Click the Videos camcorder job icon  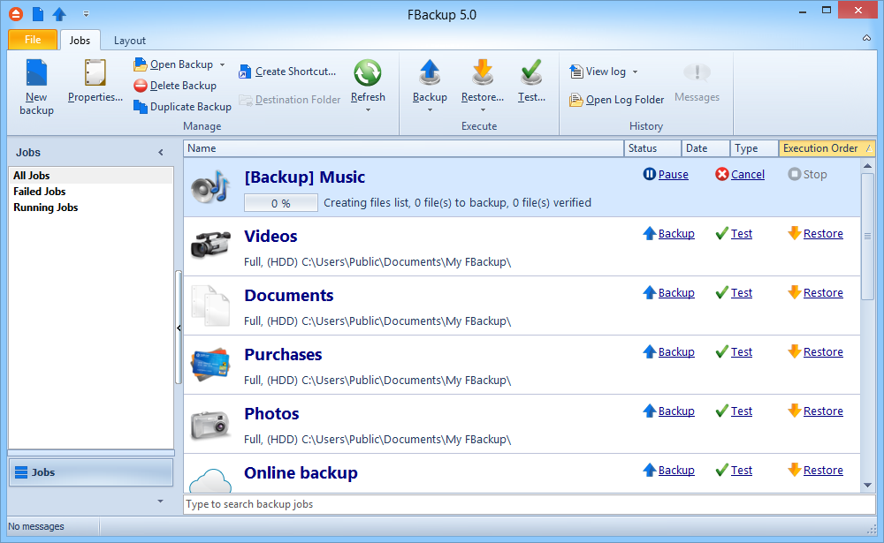pos(210,246)
